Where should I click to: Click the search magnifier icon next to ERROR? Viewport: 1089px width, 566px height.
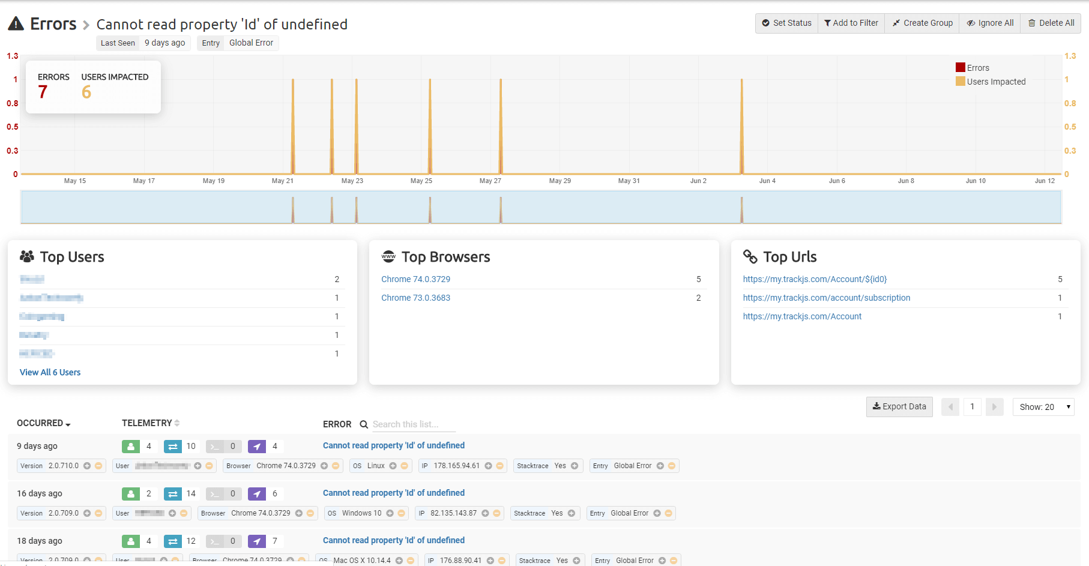[x=364, y=424]
